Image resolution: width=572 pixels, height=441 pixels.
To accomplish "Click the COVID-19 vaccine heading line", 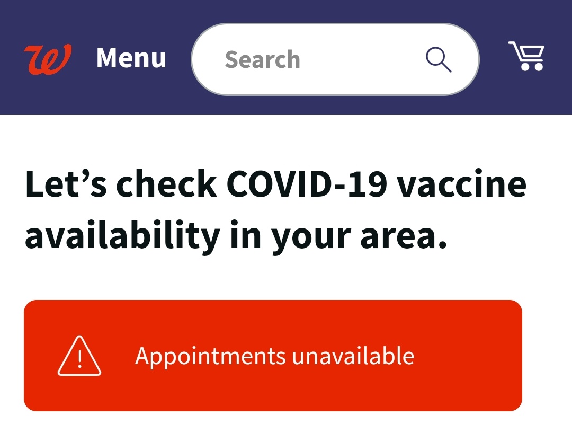I will point(276,184).
